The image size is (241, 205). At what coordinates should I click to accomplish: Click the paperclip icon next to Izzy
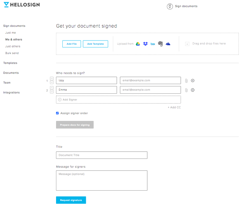coord(186,81)
